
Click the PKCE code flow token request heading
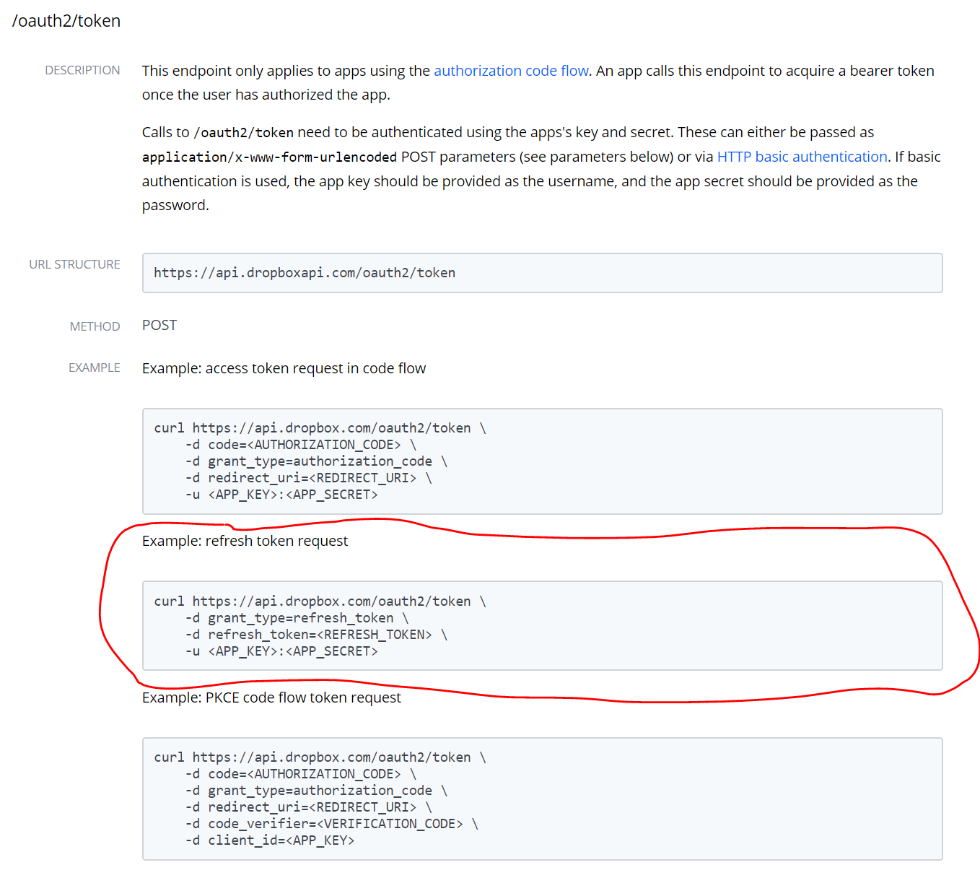pos(271,697)
